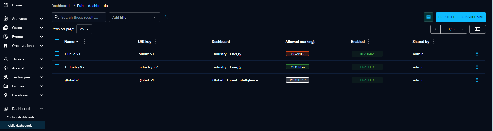Open the Shared by column options
The height and width of the screenshot is (131, 493).
[x=433, y=42]
